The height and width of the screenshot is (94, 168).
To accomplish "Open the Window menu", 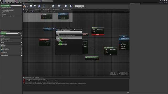I will tap(17, 2).
